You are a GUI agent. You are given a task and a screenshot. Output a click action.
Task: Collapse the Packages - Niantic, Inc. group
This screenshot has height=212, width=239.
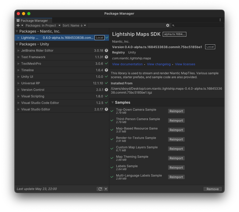[17, 31]
